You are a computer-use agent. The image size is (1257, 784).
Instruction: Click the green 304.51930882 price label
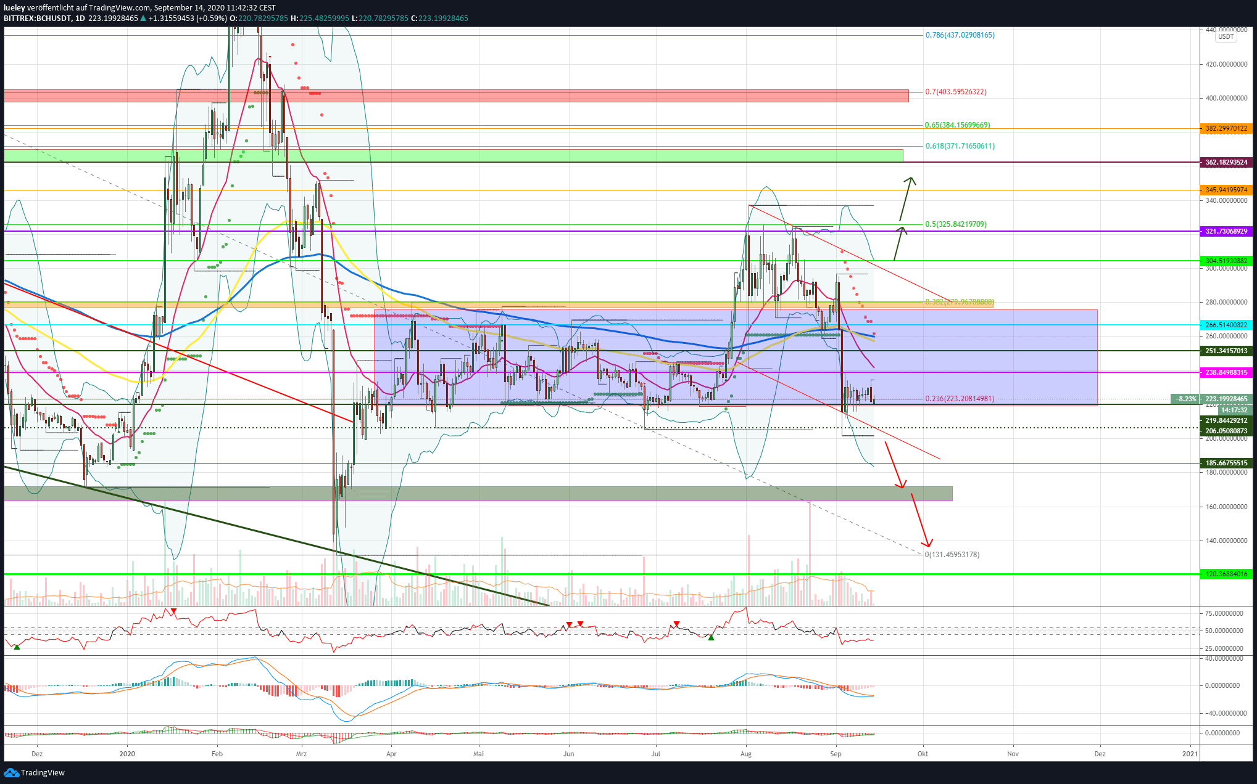[x=1226, y=261]
